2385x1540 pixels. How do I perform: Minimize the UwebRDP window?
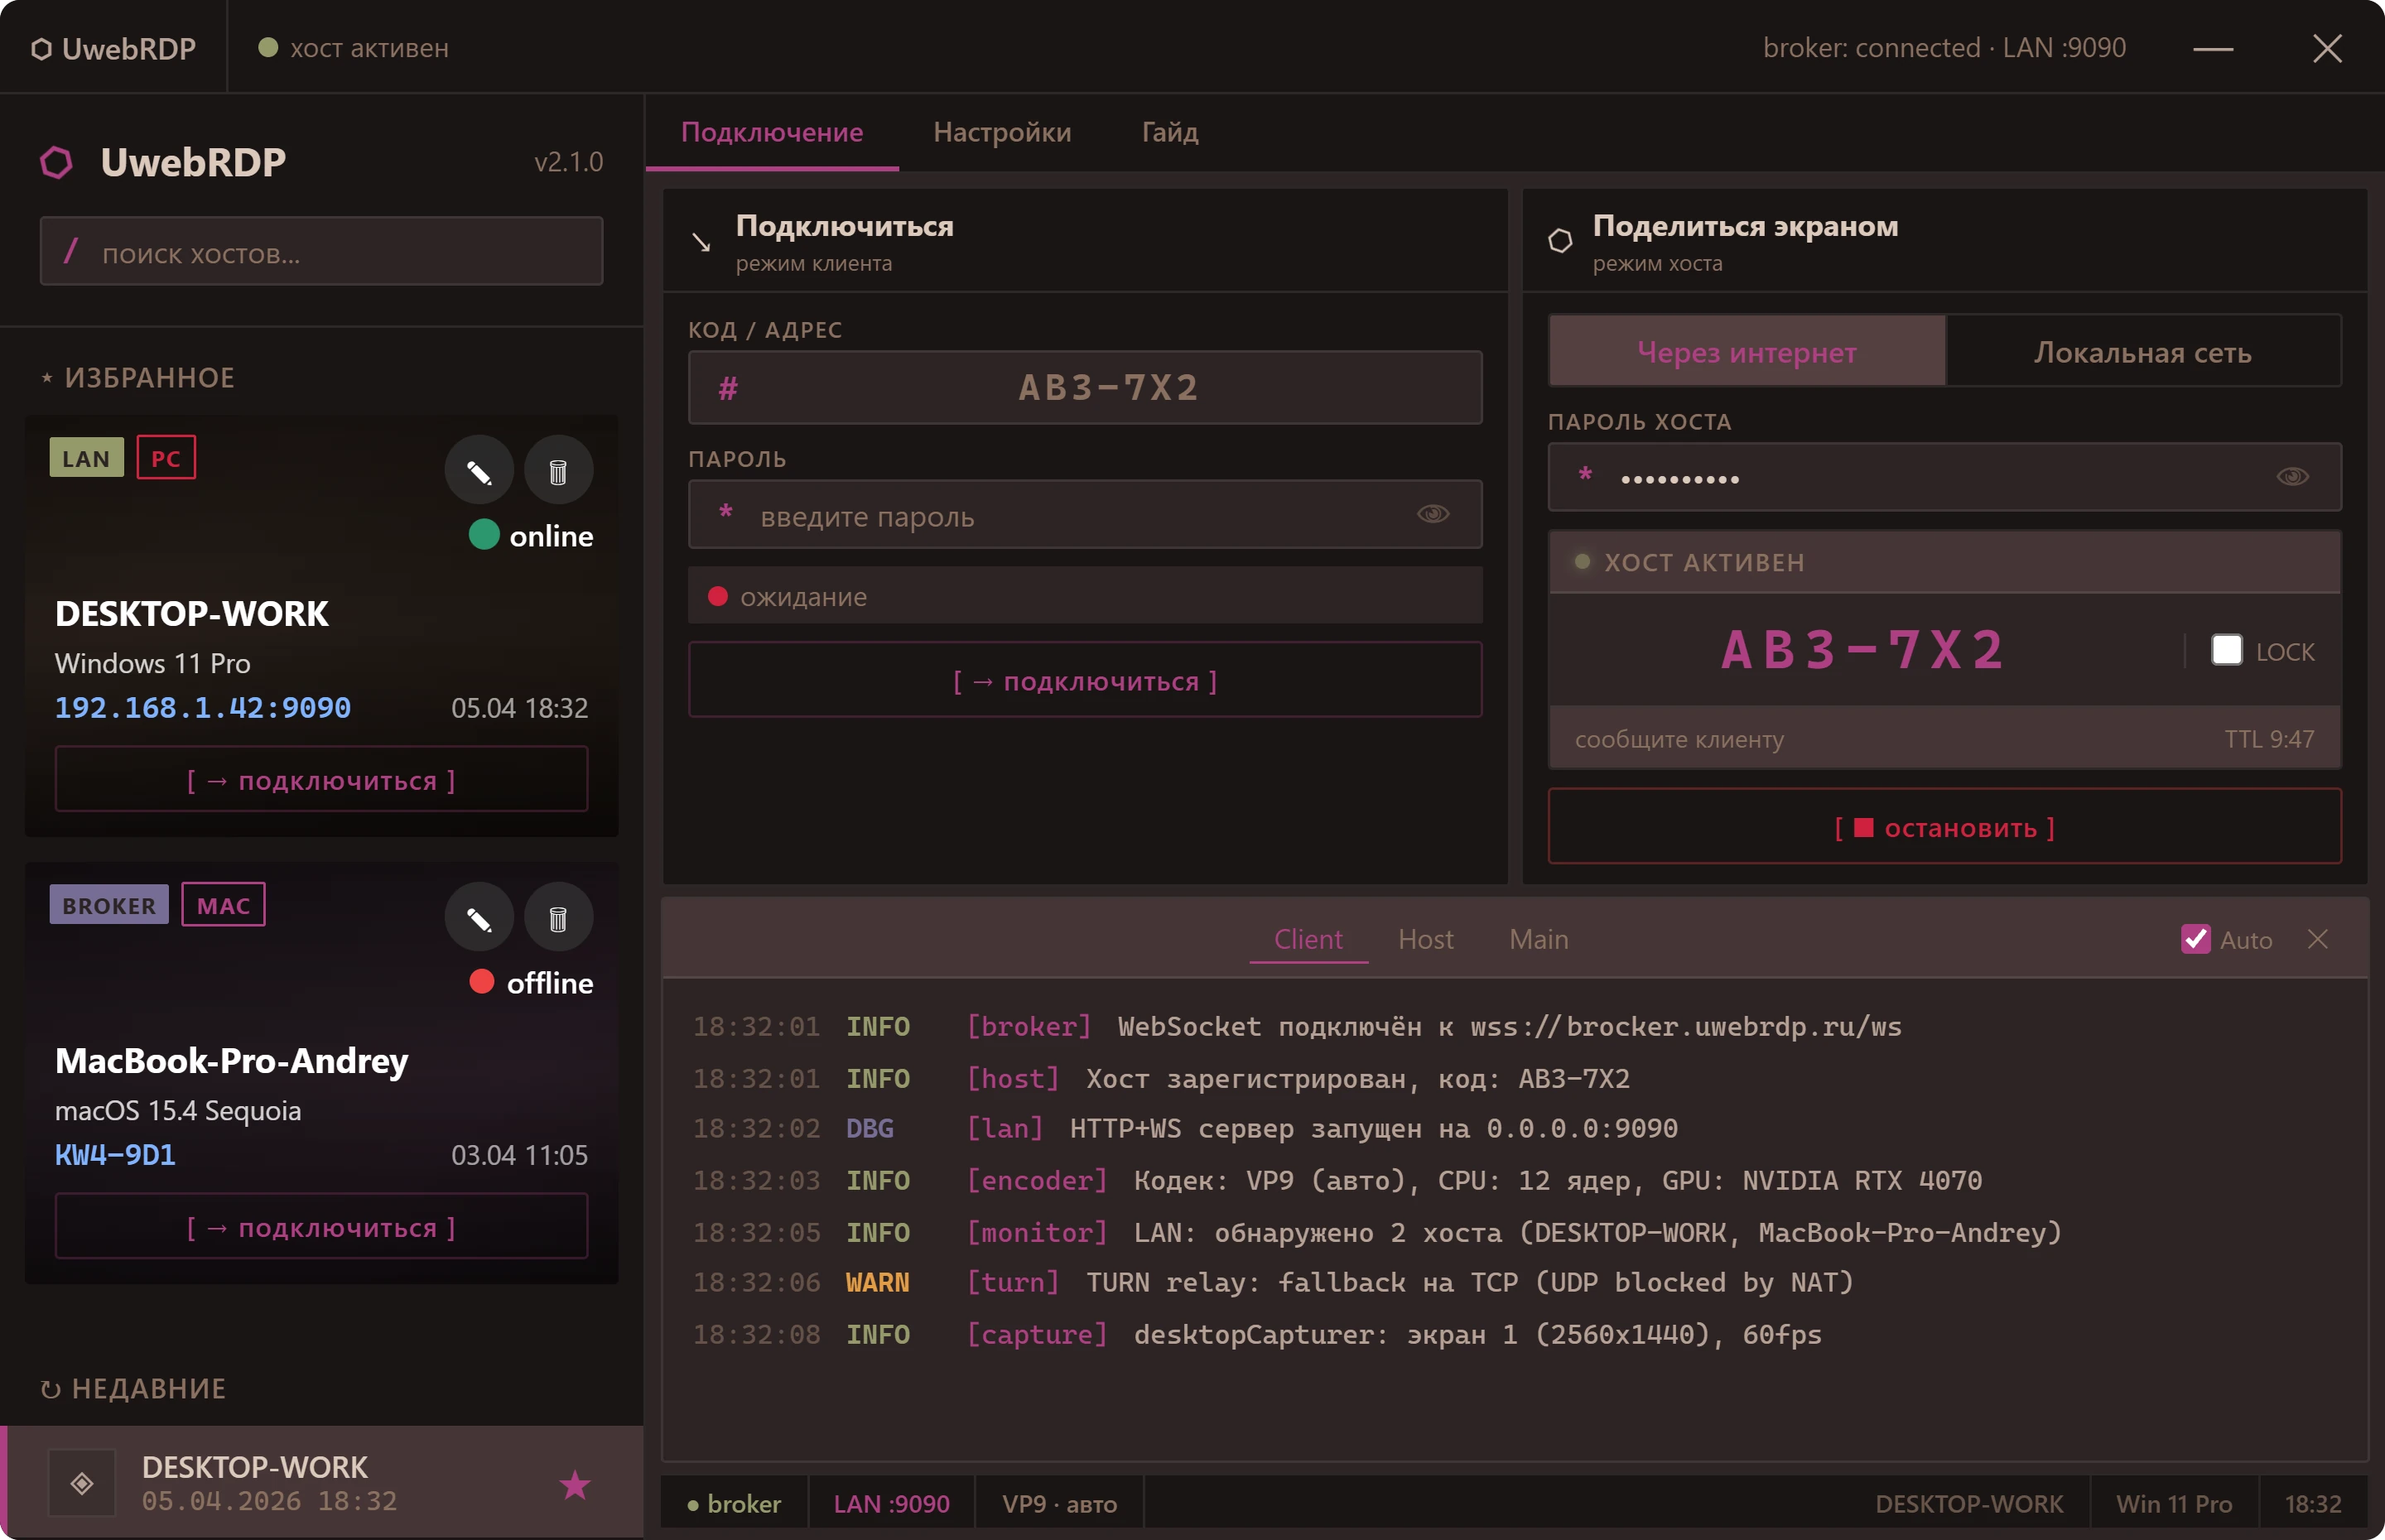(x=2213, y=48)
